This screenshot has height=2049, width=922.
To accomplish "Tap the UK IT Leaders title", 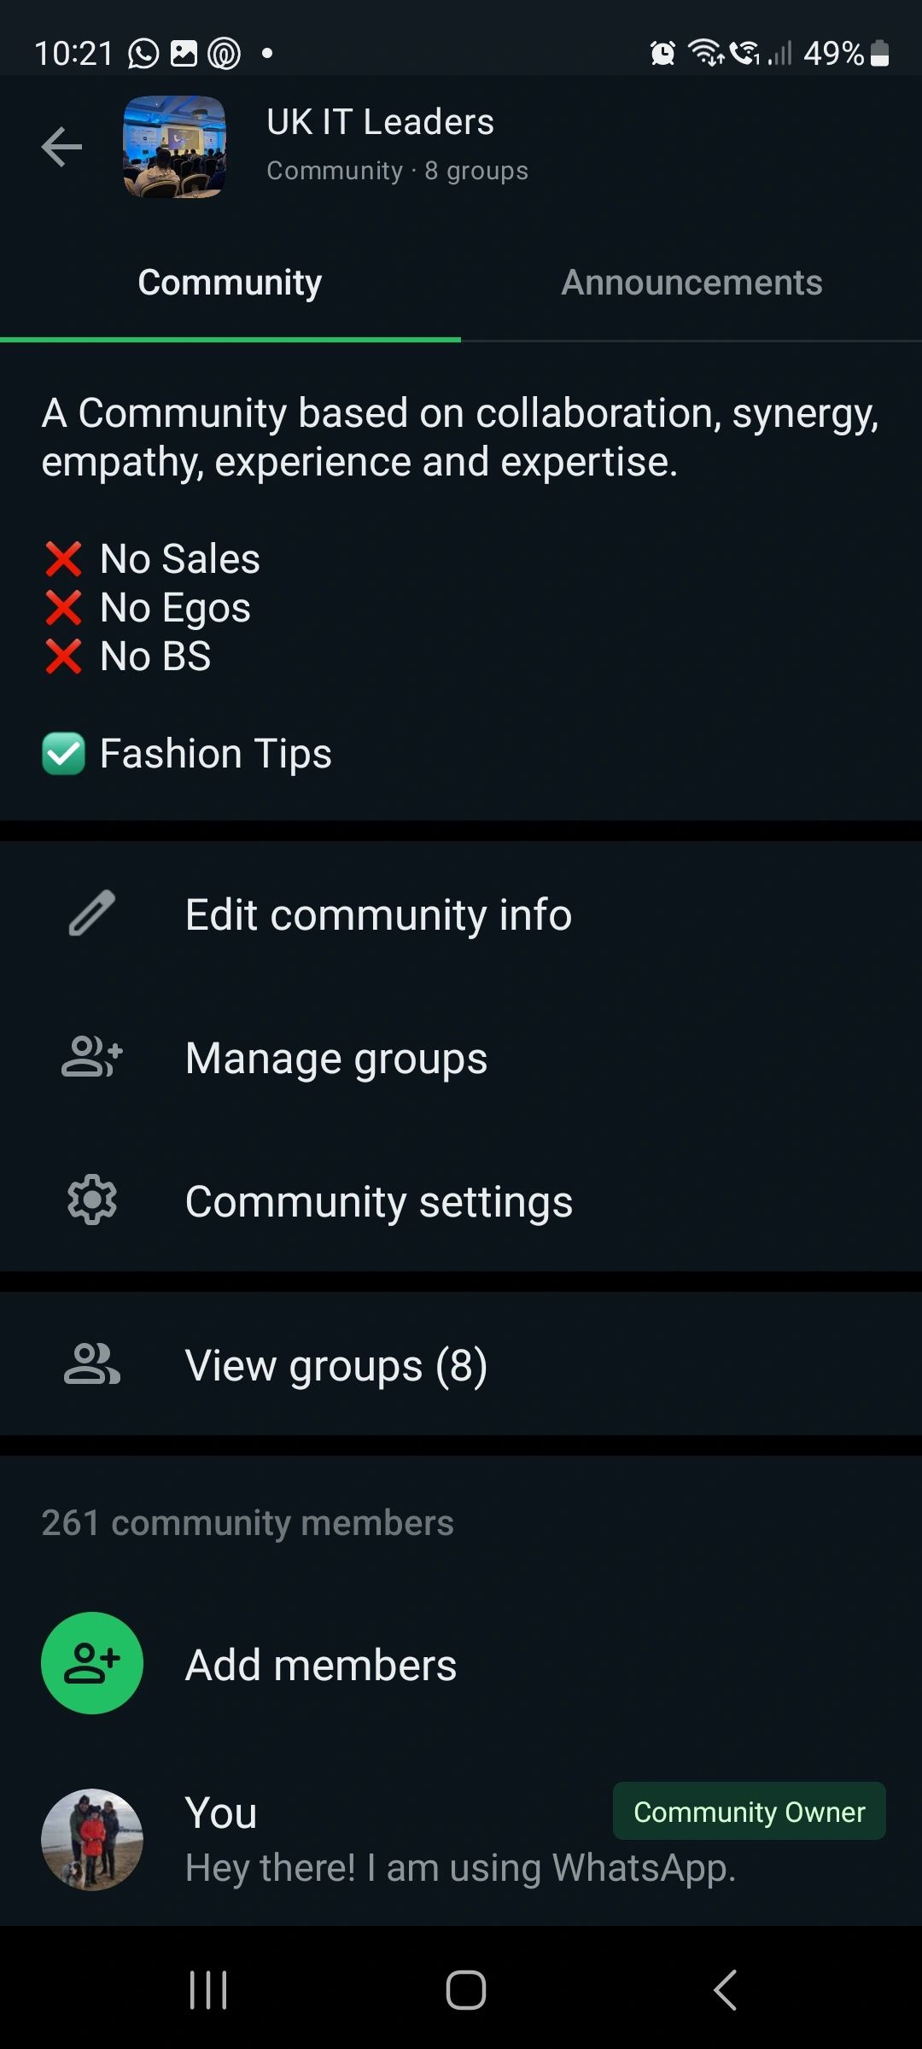I will tap(380, 122).
